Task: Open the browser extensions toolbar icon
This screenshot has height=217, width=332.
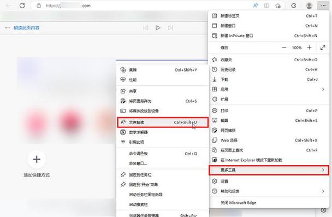Action: [x=294, y=5]
